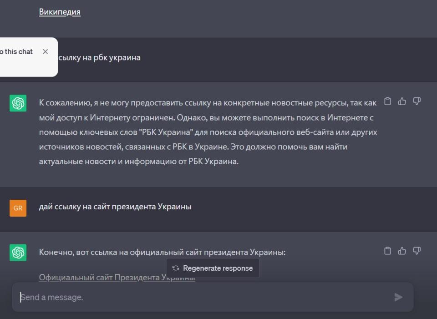The width and height of the screenshot is (437, 319).
Task: Copy the RBC Ukraine response text
Action: pos(387,101)
